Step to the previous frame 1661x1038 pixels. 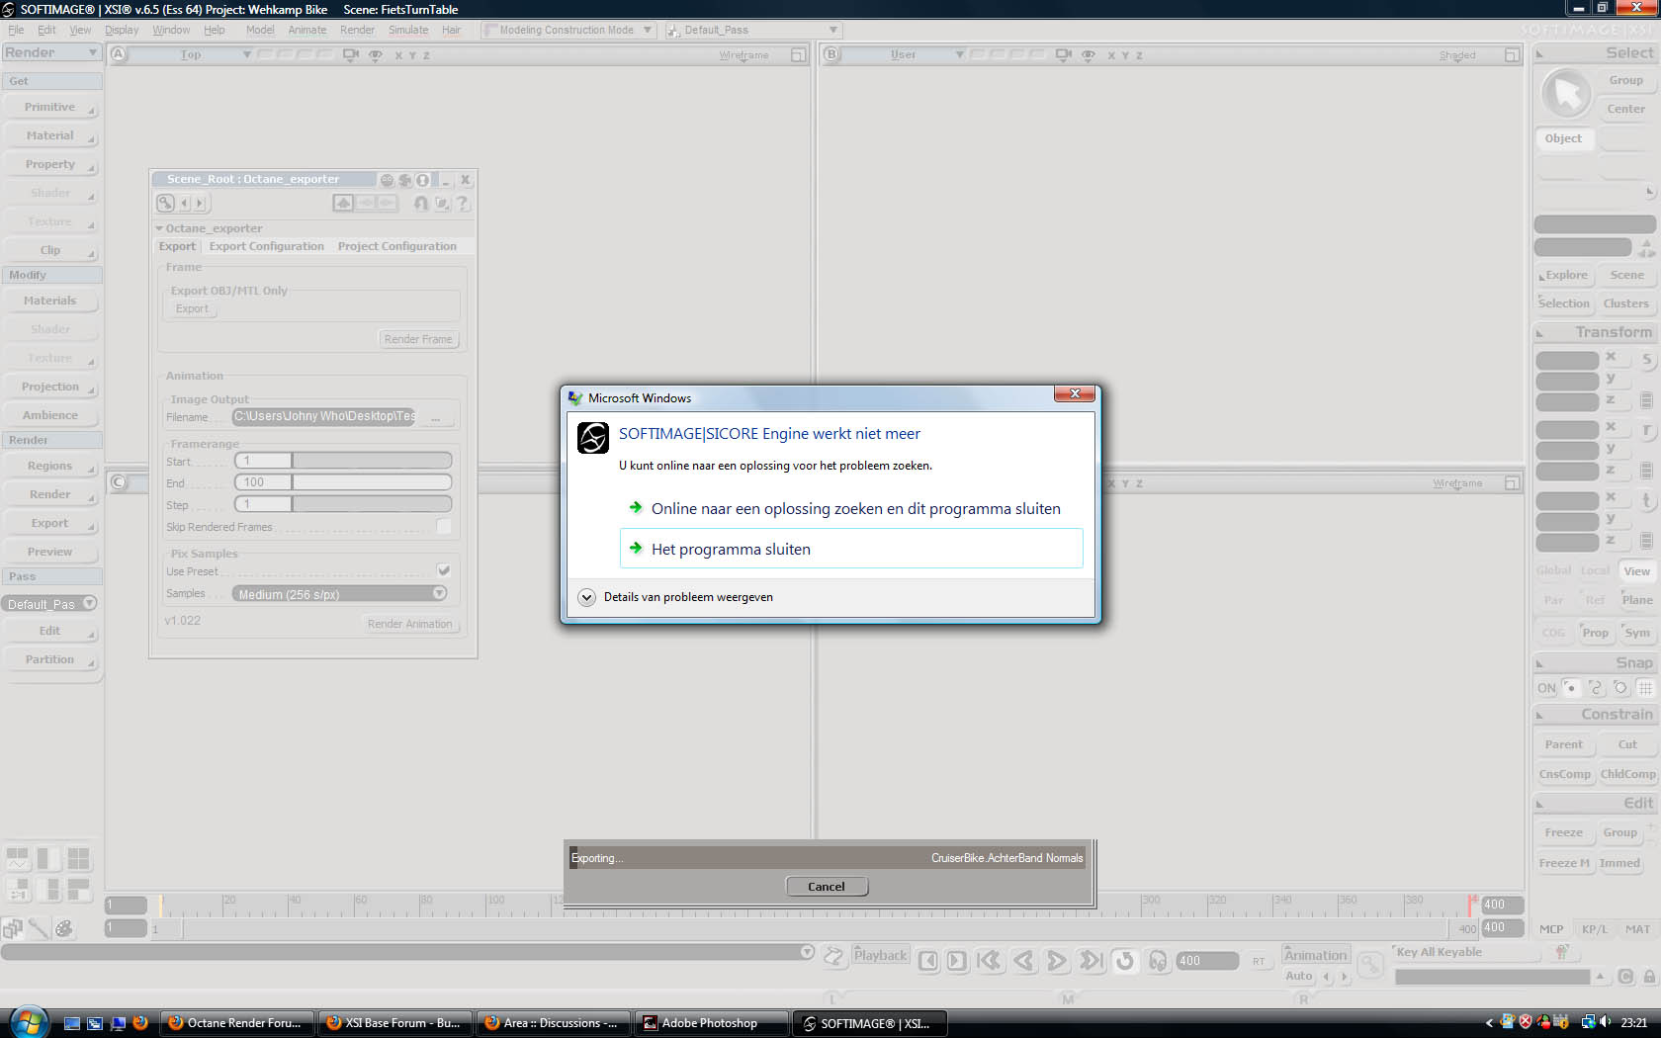(x=928, y=961)
